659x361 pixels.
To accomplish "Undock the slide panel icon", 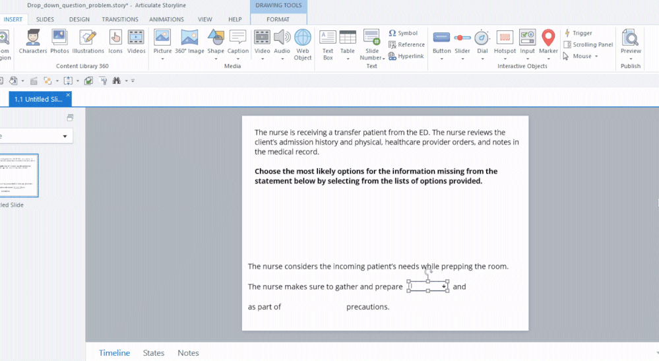I will 70,117.
